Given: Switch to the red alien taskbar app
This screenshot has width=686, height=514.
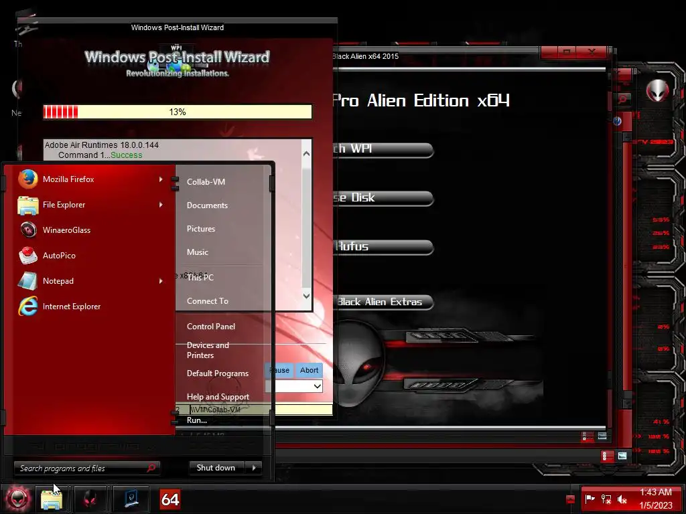Looking at the screenshot, I should (x=90, y=499).
